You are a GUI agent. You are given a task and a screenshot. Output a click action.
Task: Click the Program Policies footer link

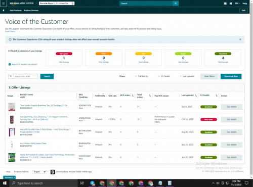pos(21,172)
